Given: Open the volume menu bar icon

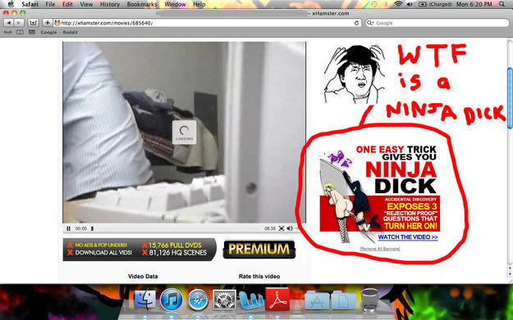Looking at the screenshot, I should click(x=410, y=4).
